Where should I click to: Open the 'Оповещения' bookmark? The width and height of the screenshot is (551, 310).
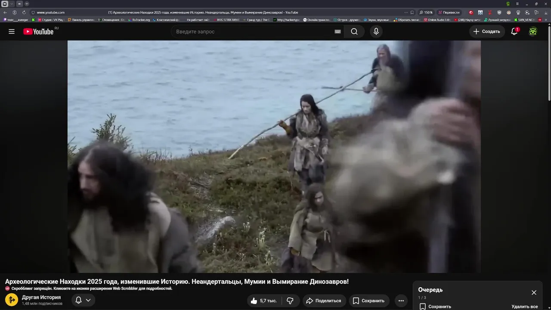[111, 20]
